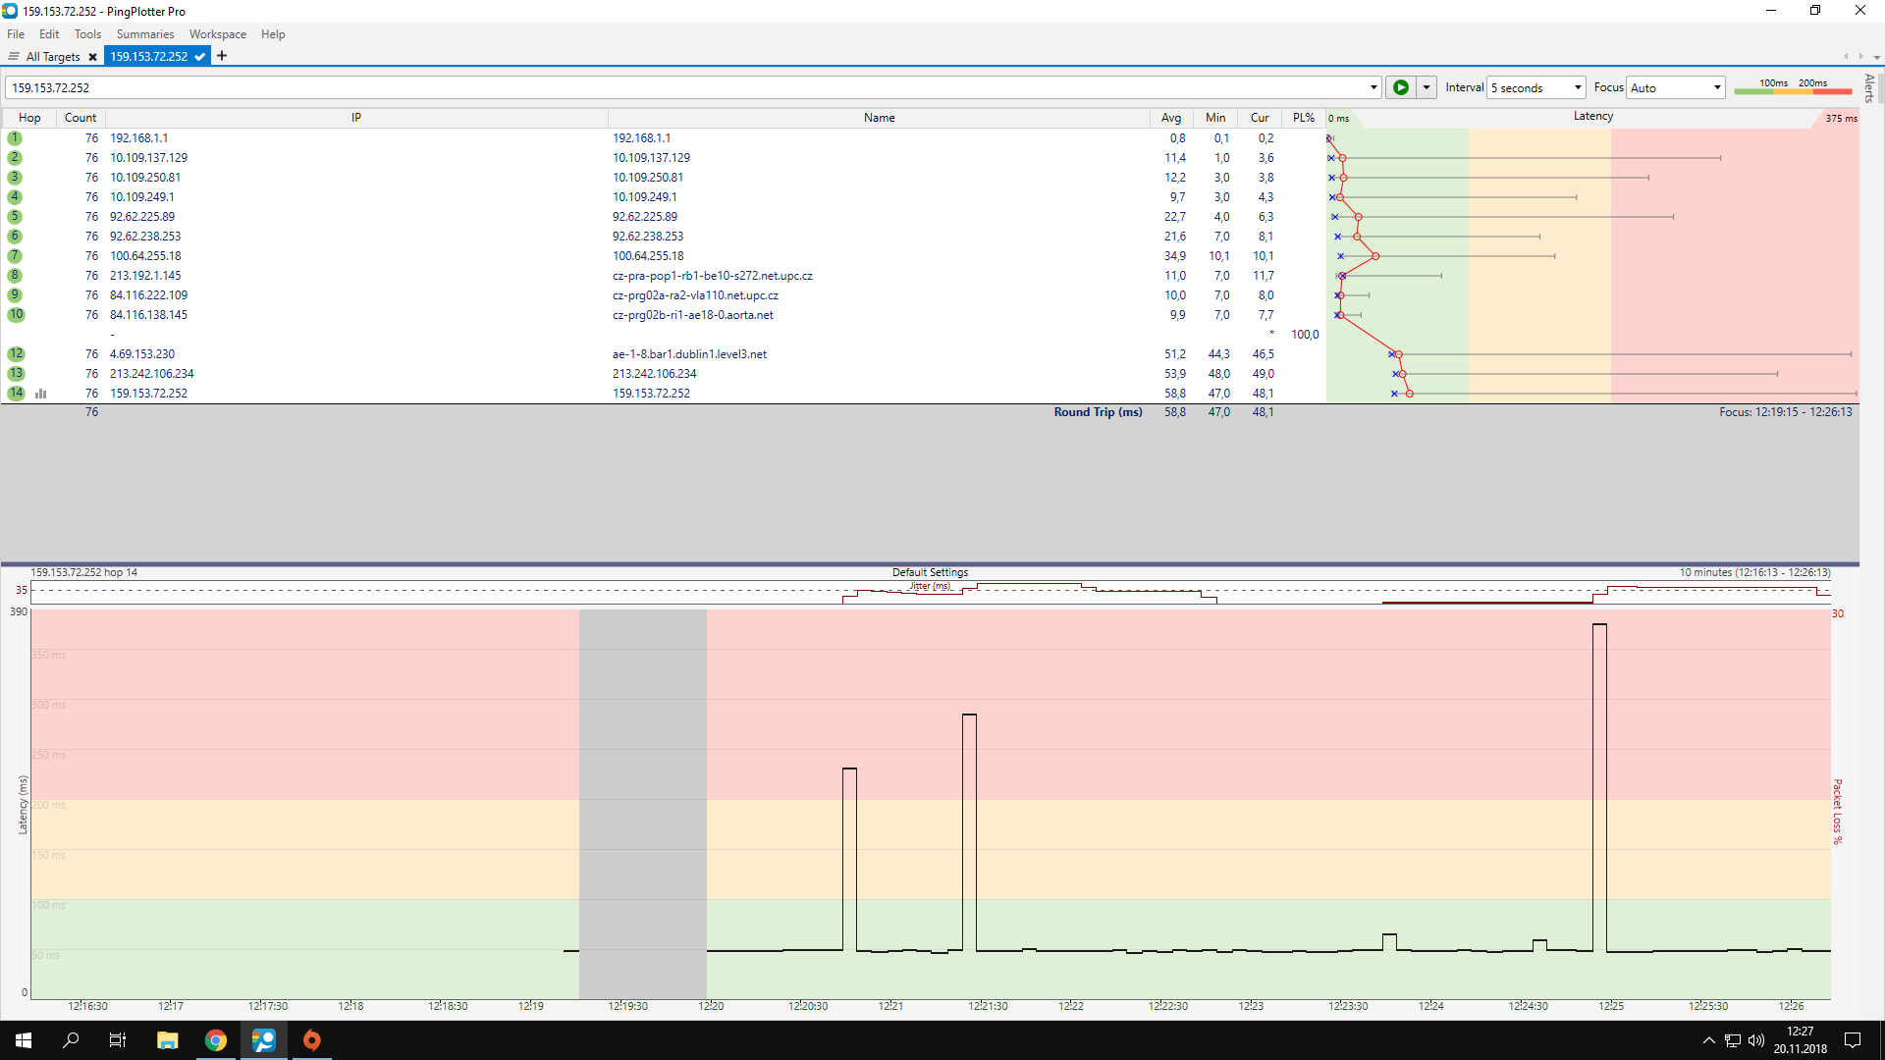Sort by the PL% column header
This screenshot has width=1885, height=1060.
(1303, 118)
